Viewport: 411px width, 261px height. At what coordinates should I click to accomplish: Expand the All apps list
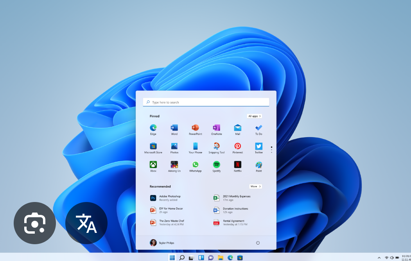(254, 116)
